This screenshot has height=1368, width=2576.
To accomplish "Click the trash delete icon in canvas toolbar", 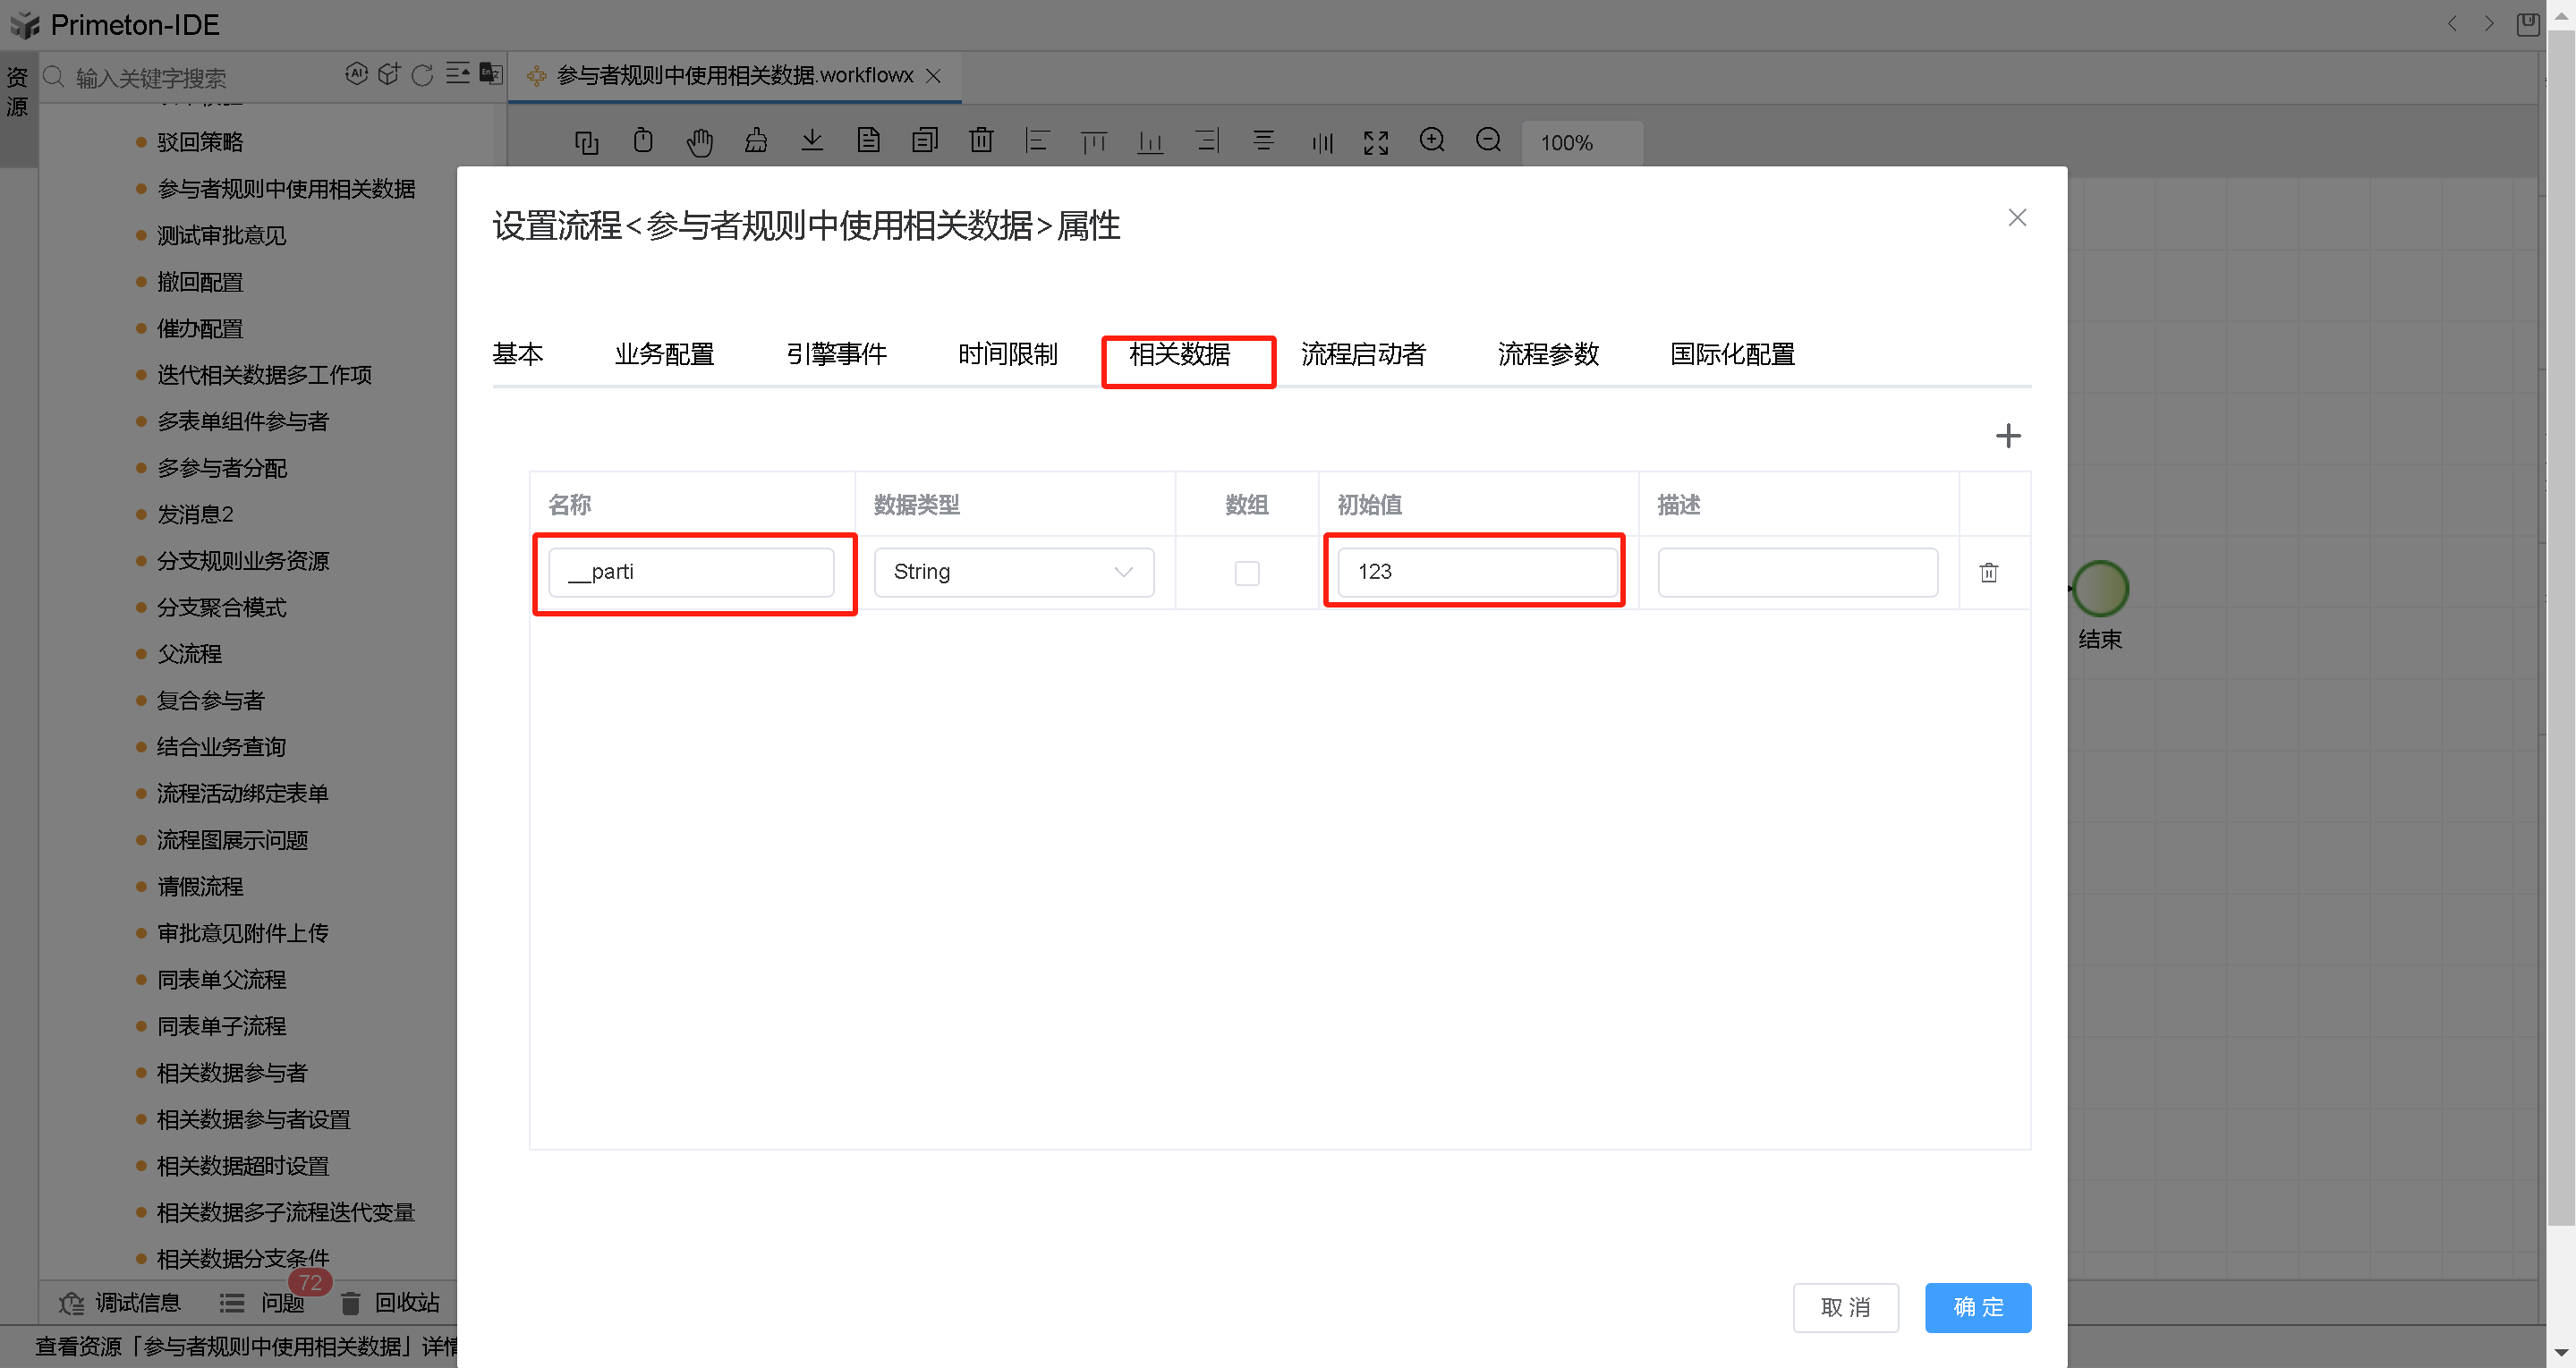I will 981,142.
